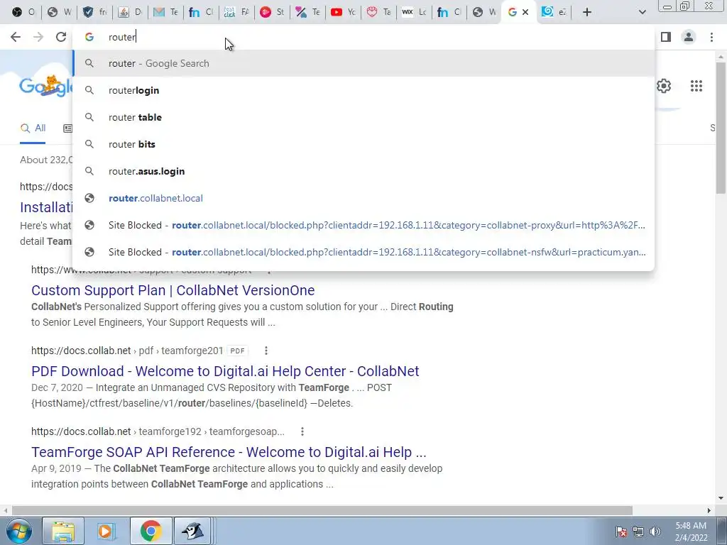Image resolution: width=727 pixels, height=545 pixels.
Task: Click the forward navigation arrow
Action: click(38, 37)
